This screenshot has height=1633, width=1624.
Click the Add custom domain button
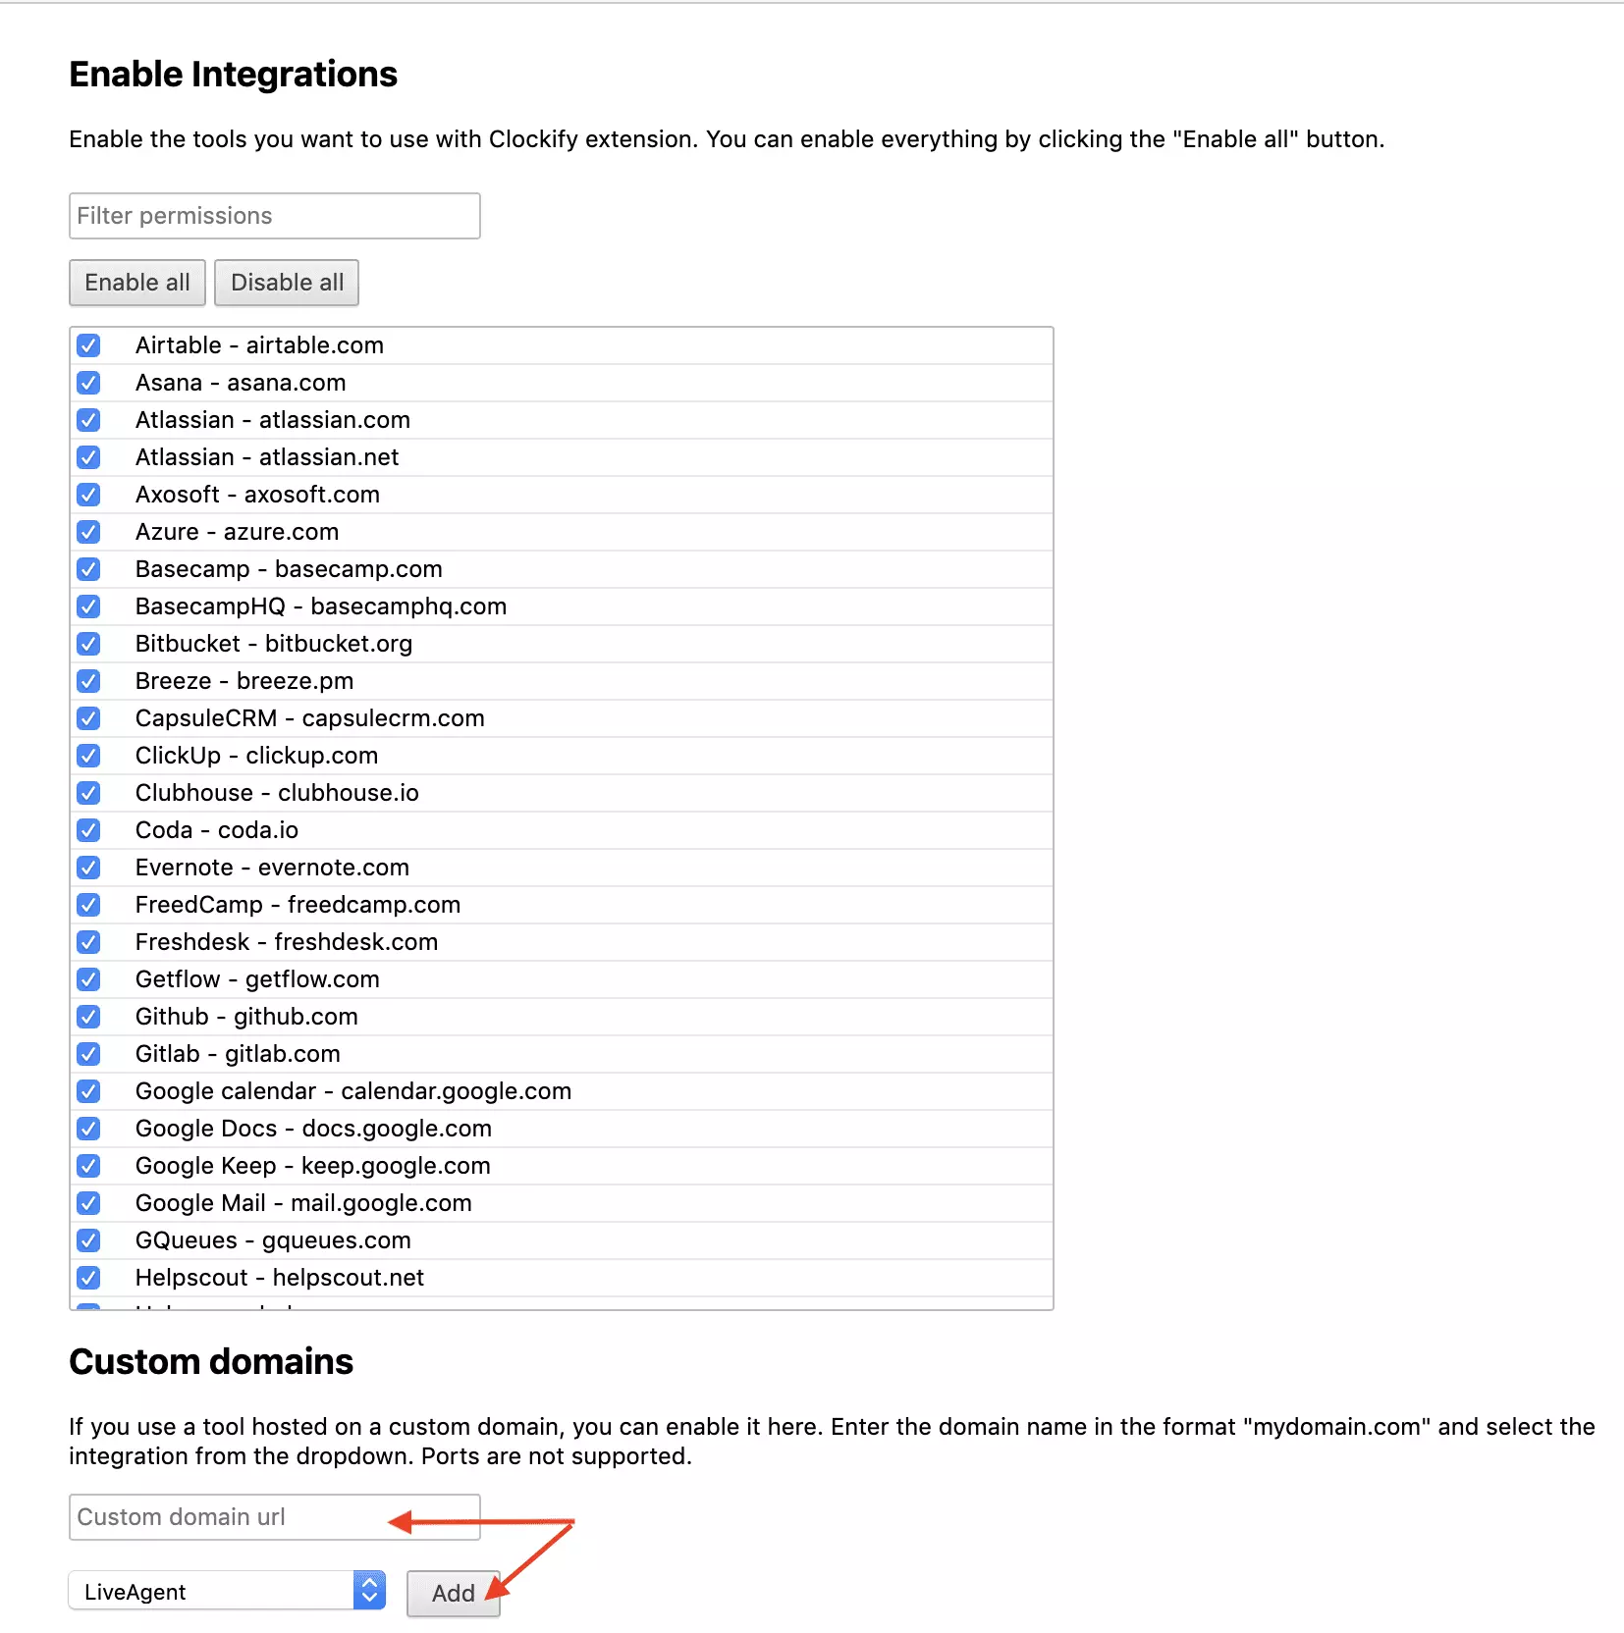coord(453,1593)
